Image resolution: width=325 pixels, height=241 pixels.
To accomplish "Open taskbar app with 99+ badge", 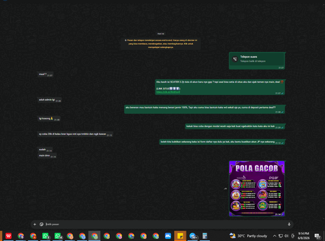I will (192, 236).
